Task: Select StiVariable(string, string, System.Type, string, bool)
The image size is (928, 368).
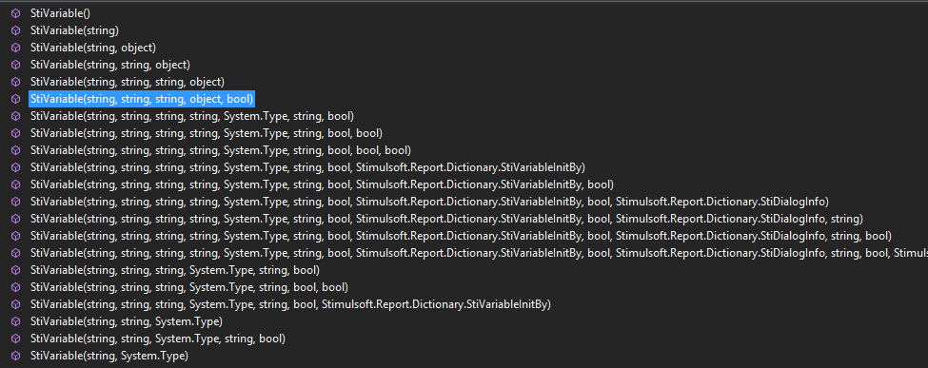Action: (157, 339)
